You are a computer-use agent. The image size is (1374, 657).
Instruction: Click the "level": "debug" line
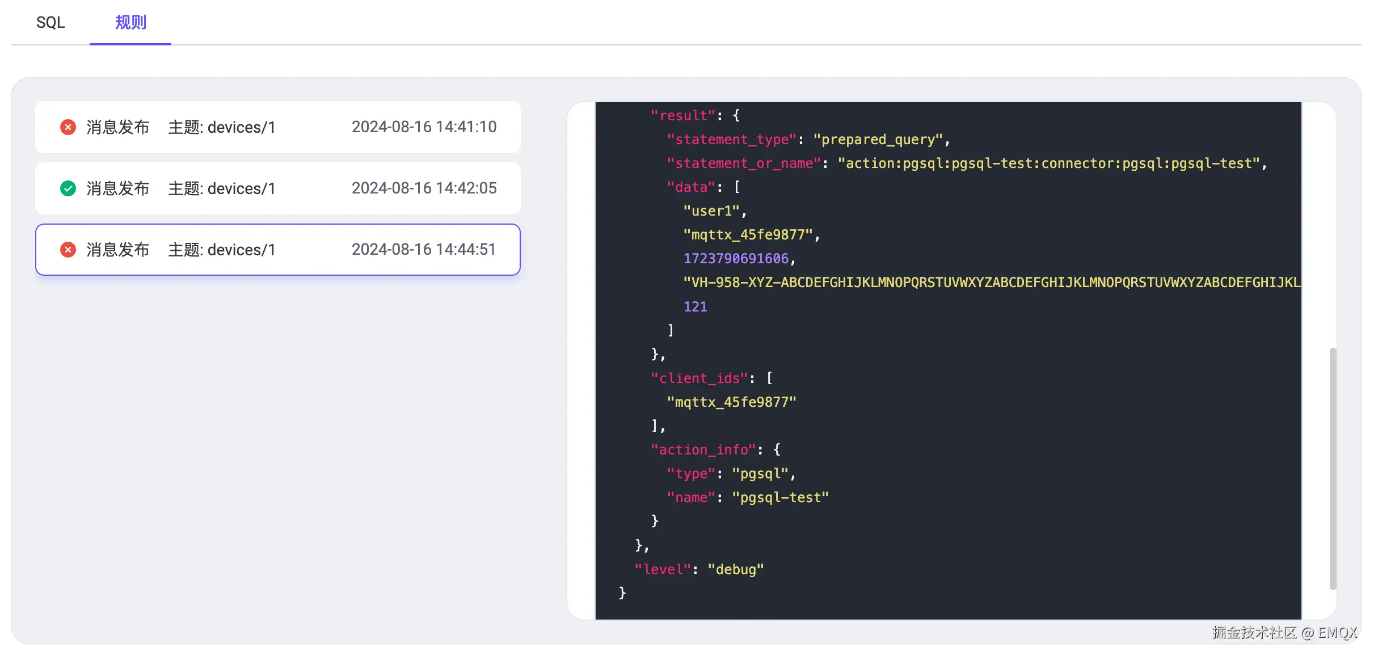tap(699, 570)
